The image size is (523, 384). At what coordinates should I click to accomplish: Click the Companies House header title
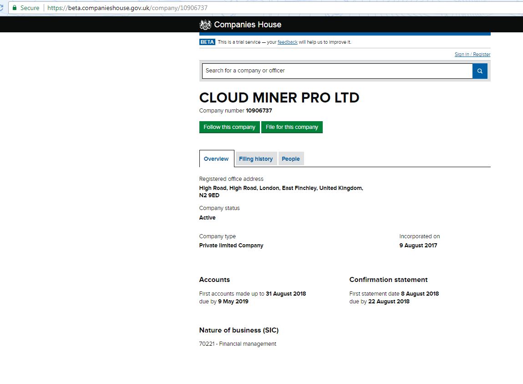(248, 25)
